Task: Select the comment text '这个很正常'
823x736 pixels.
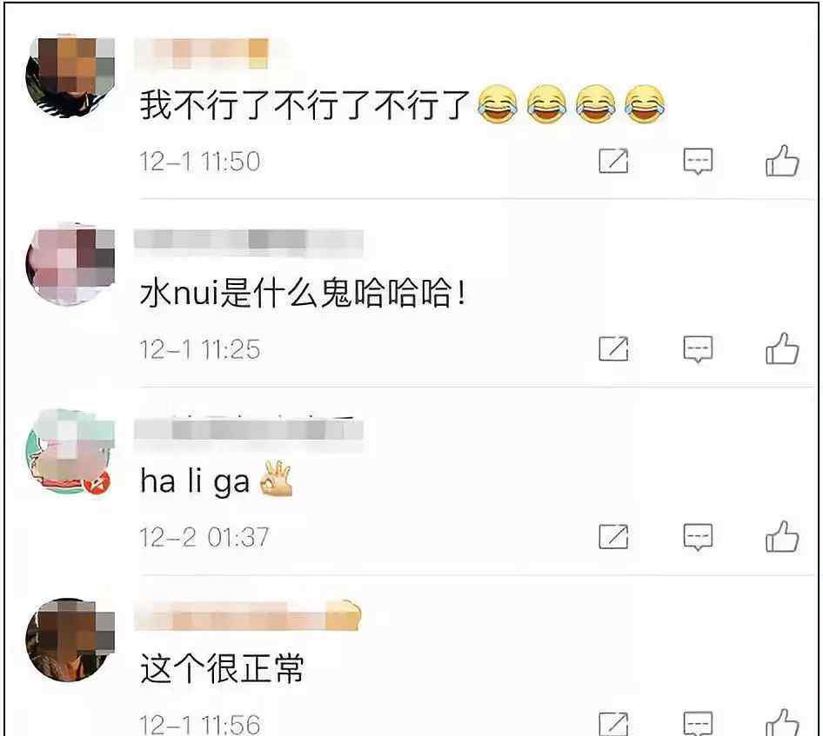Action: point(222,668)
